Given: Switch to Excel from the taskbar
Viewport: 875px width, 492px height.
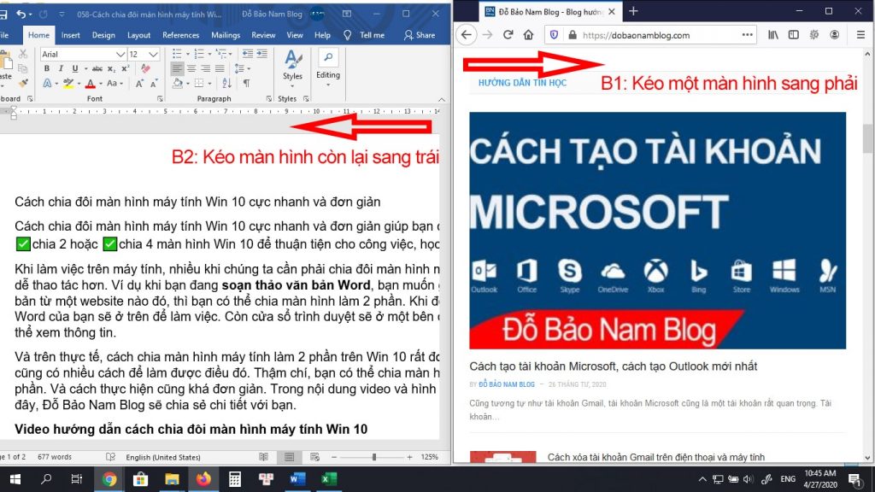Looking at the screenshot, I should pyautogui.click(x=329, y=479).
